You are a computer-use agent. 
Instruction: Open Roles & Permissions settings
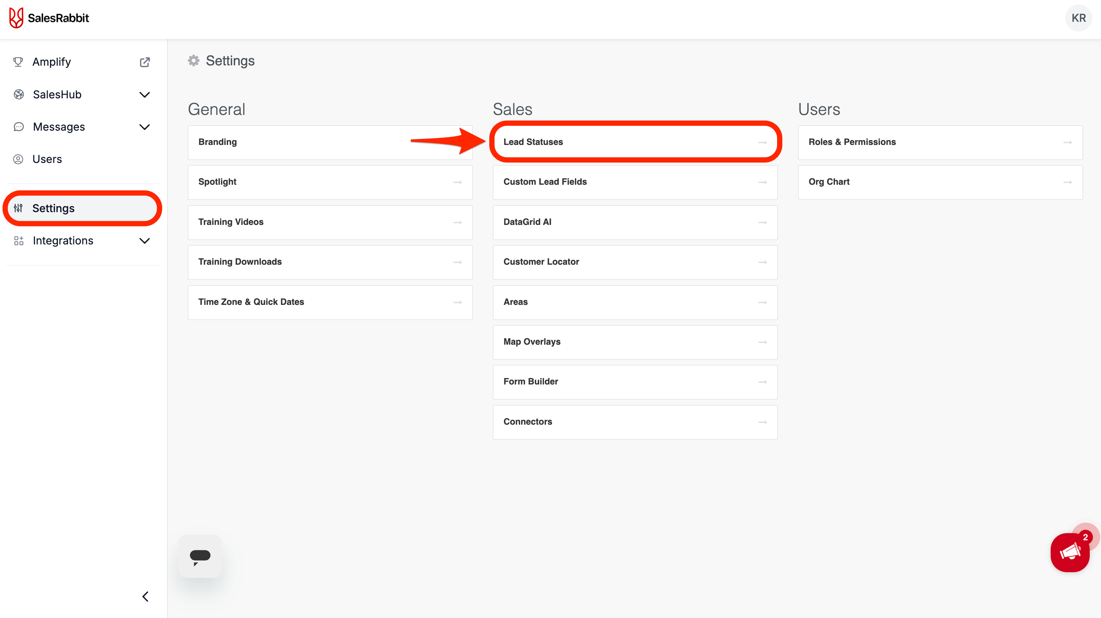[940, 142]
